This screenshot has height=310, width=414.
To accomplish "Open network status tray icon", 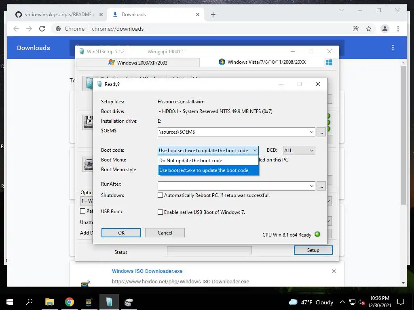I will point(352,302).
